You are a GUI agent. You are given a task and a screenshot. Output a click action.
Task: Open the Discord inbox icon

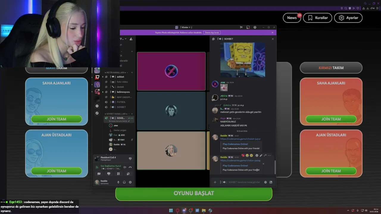pyautogui.click(x=248, y=27)
